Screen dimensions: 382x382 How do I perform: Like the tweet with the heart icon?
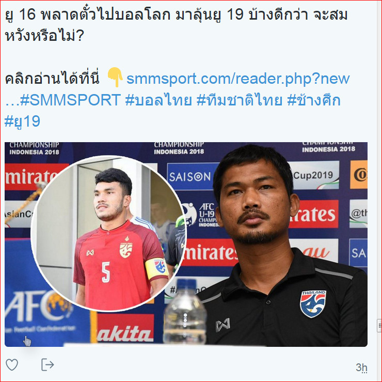point(12,365)
